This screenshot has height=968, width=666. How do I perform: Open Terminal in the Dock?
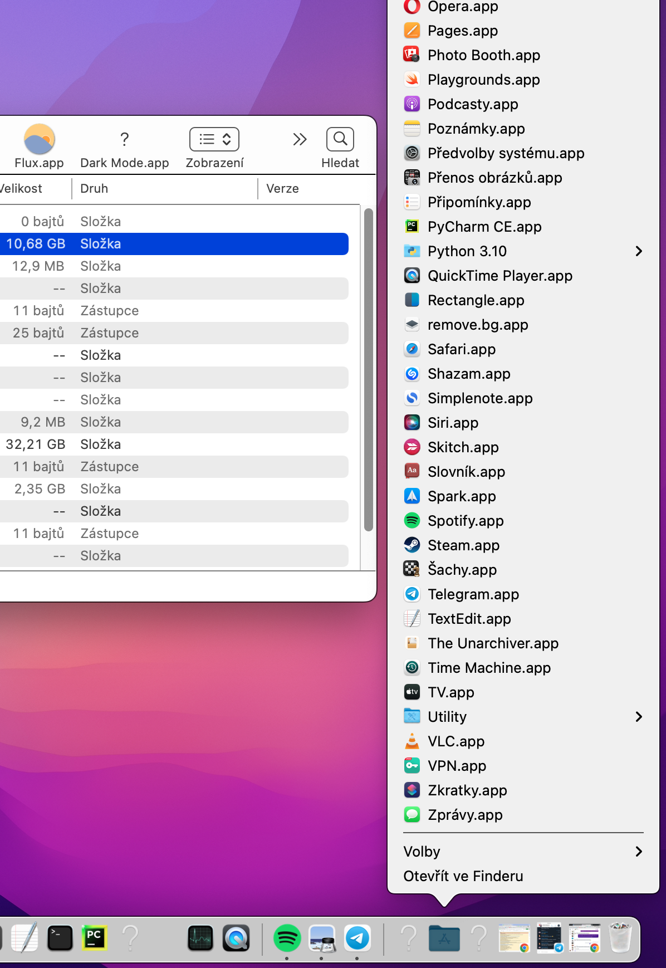[60, 938]
